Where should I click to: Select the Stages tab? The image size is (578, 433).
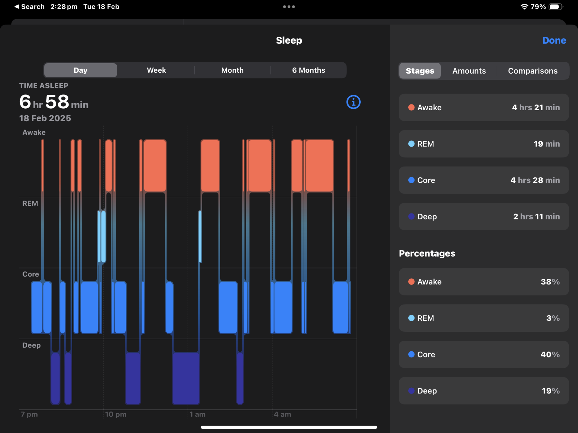420,71
